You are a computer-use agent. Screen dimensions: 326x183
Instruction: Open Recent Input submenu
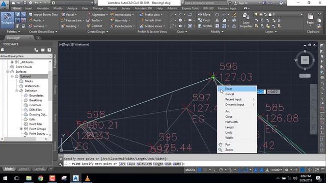pos(237,100)
